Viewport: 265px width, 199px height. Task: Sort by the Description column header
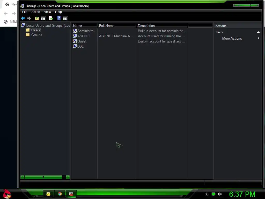[162, 26]
